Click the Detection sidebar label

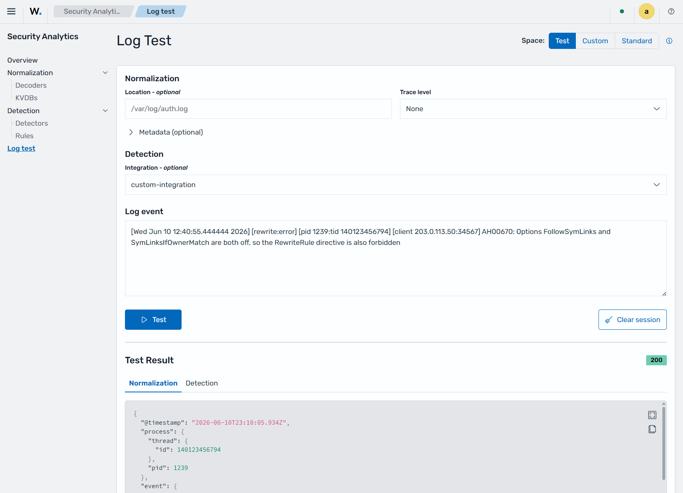coord(23,111)
